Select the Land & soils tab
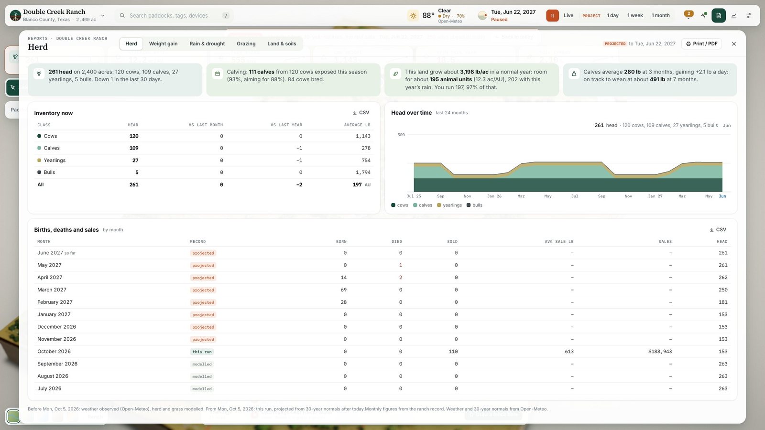Viewport: 765px width, 430px height. (x=282, y=43)
